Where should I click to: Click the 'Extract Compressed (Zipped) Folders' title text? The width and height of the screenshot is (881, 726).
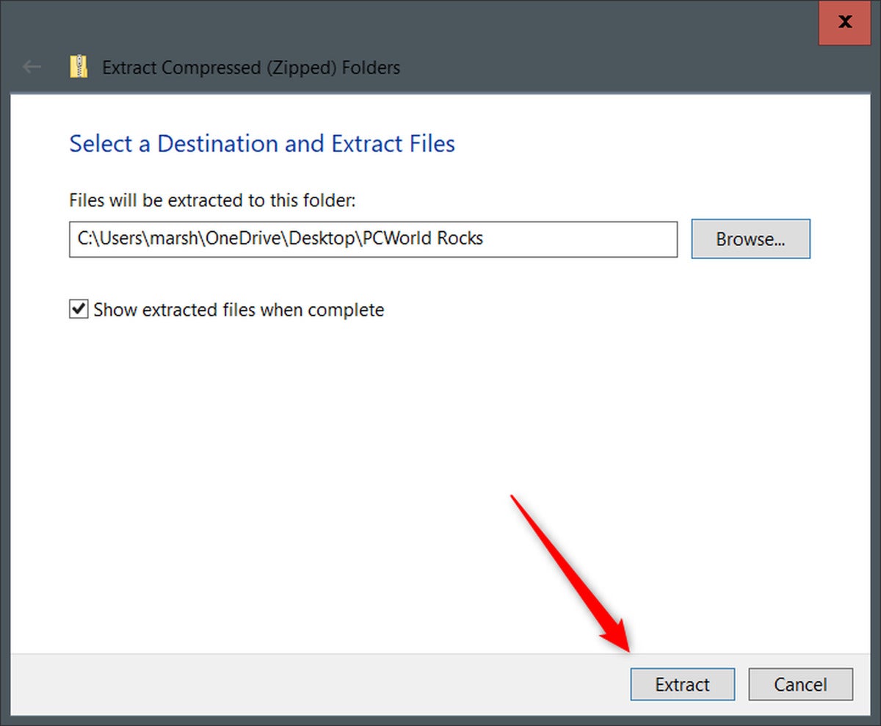coord(251,68)
